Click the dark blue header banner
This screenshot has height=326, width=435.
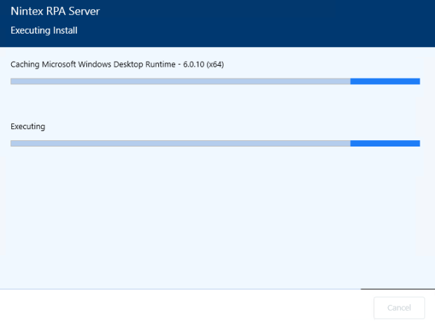(x=217, y=23)
